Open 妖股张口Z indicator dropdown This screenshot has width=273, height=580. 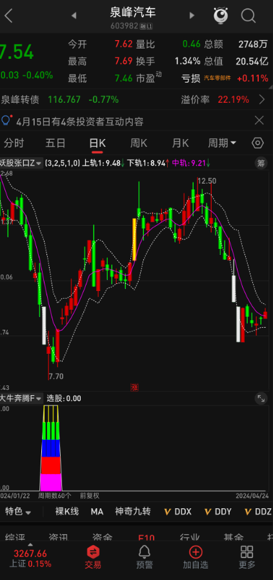(21, 163)
